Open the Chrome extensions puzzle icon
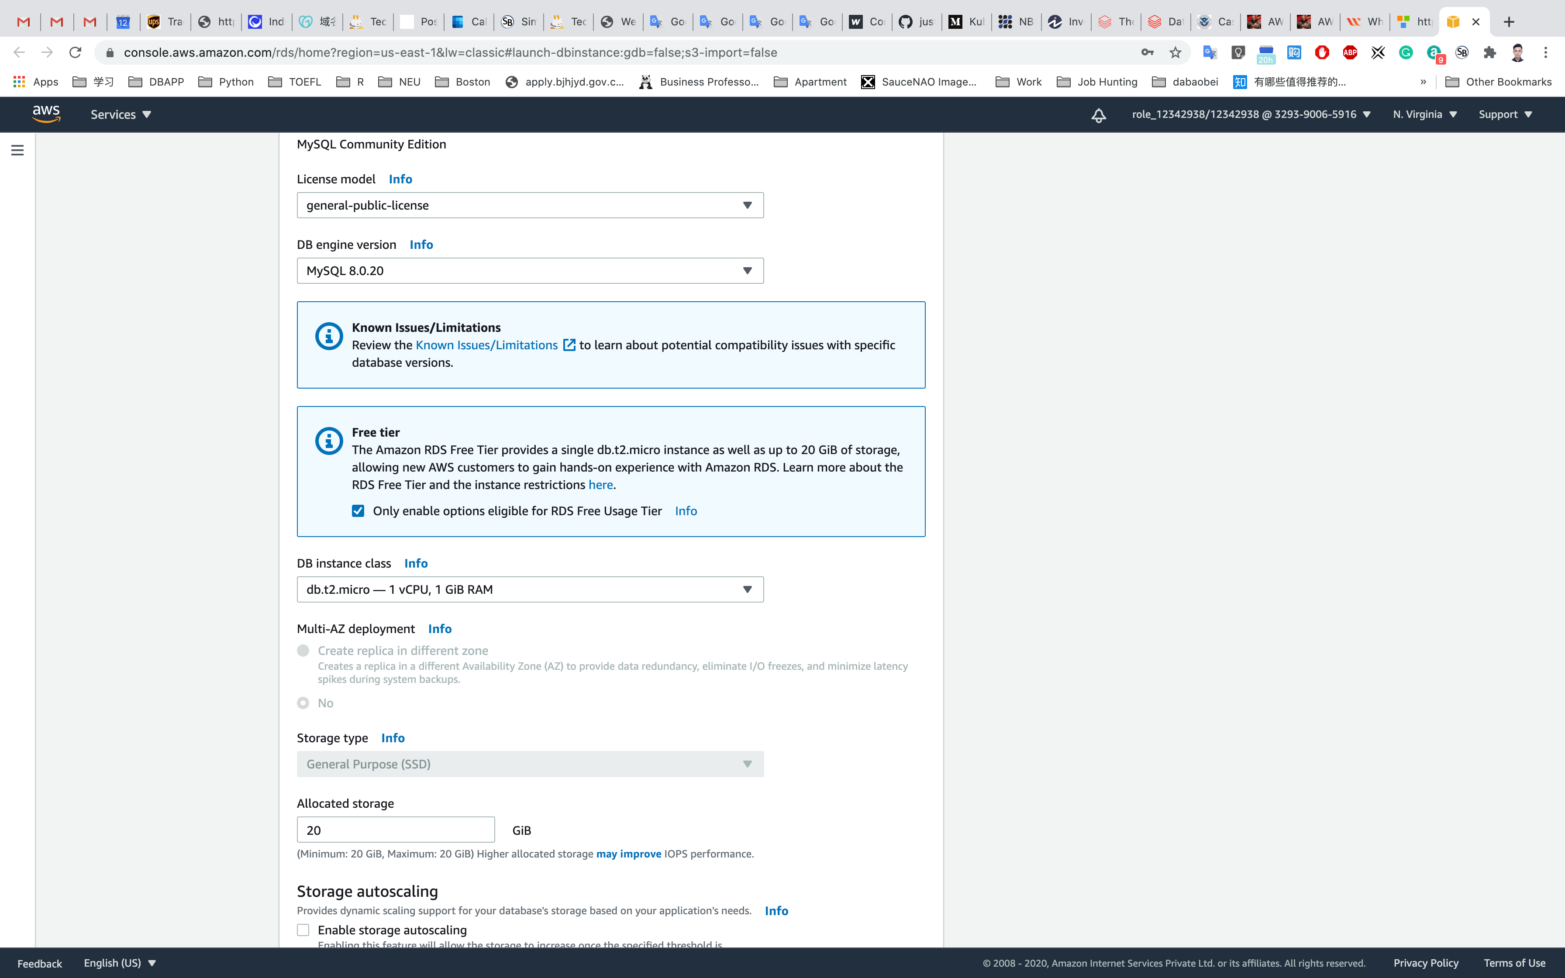This screenshot has width=1565, height=978. click(x=1489, y=52)
